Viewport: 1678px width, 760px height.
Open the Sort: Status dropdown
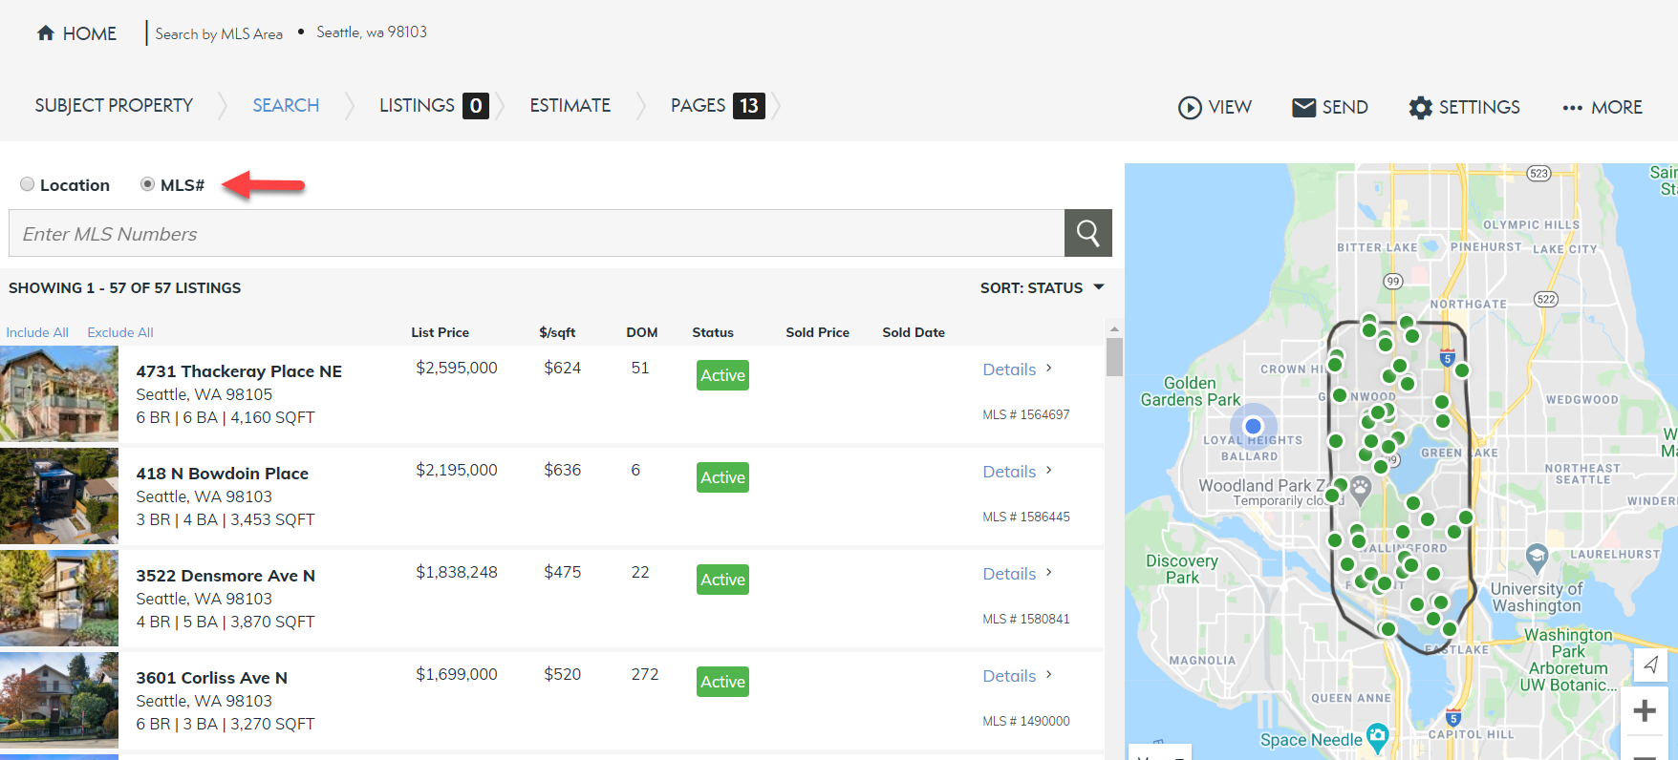tap(1042, 287)
